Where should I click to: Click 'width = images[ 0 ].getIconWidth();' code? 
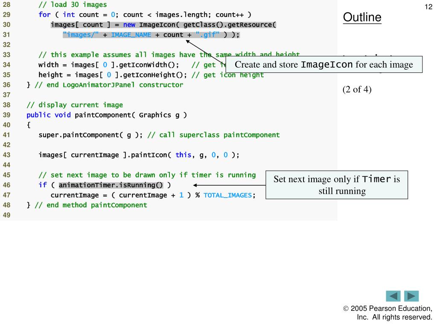pos(109,65)
